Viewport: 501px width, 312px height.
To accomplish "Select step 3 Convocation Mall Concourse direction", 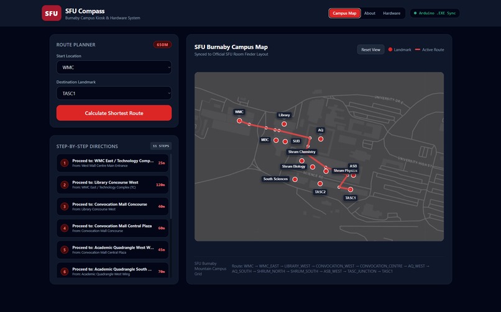I will [113, 206].
